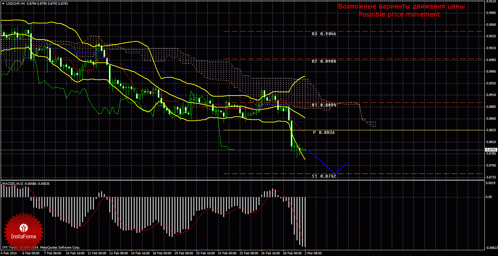Click the 28 Feb 00:00 time label
This screenshot has width=498, height=256.
292,253
